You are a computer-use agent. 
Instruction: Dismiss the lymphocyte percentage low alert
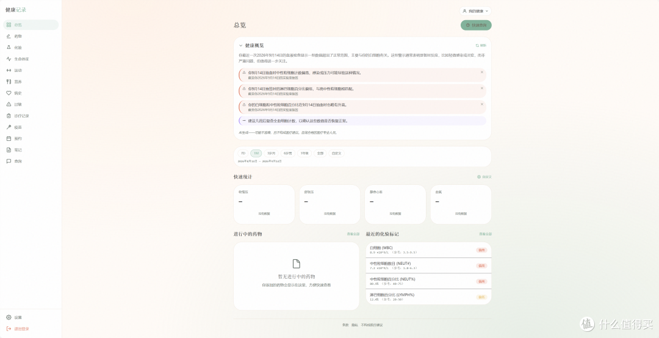(481, 88)
